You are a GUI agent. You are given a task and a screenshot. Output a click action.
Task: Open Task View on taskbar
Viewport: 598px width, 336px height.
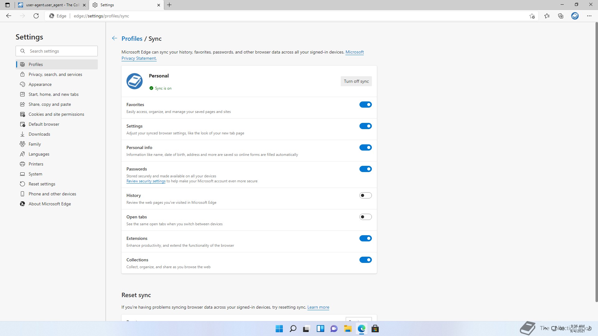pos(307,329)
